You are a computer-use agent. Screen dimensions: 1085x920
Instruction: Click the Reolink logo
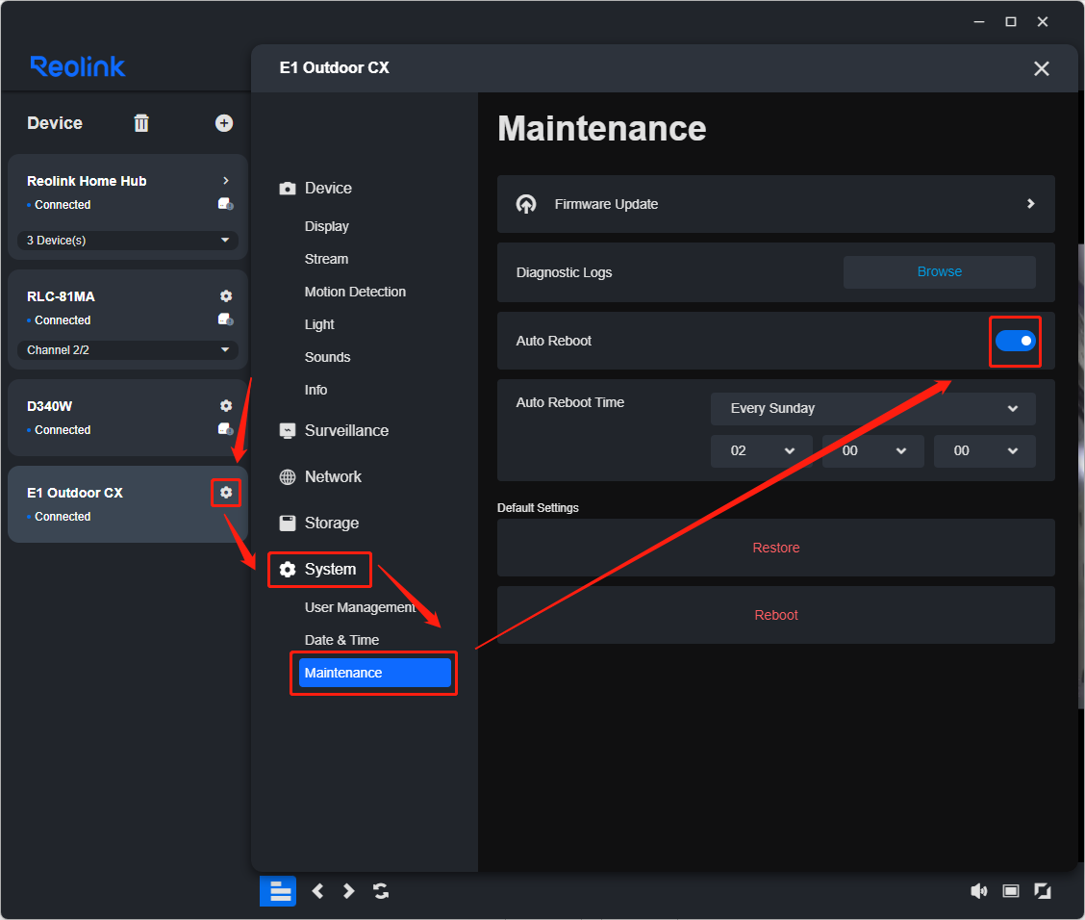[x=78, y=66]
